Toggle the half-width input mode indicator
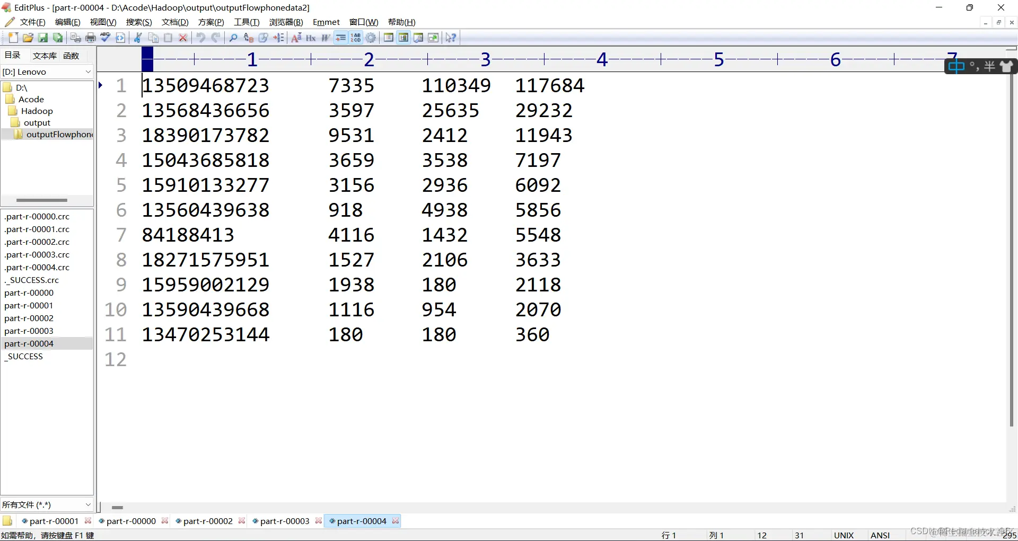Viewport: 1018px width, 541px height. (x=990, y=66)
